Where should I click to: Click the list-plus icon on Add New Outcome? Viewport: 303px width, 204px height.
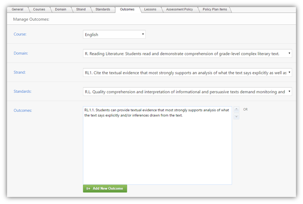[88, 188]
